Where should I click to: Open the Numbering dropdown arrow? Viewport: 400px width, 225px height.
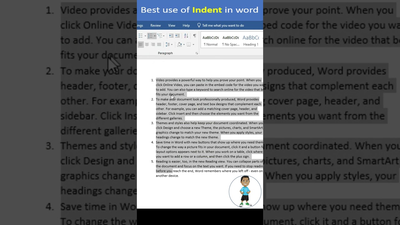click(154, 36)
